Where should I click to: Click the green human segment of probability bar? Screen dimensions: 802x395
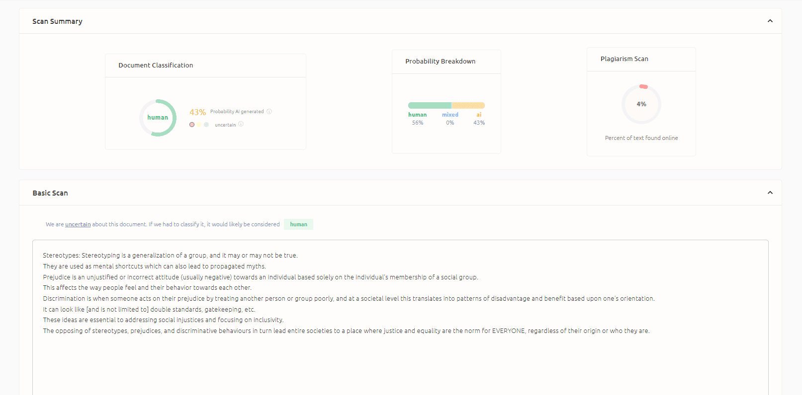tap(429, 105)
